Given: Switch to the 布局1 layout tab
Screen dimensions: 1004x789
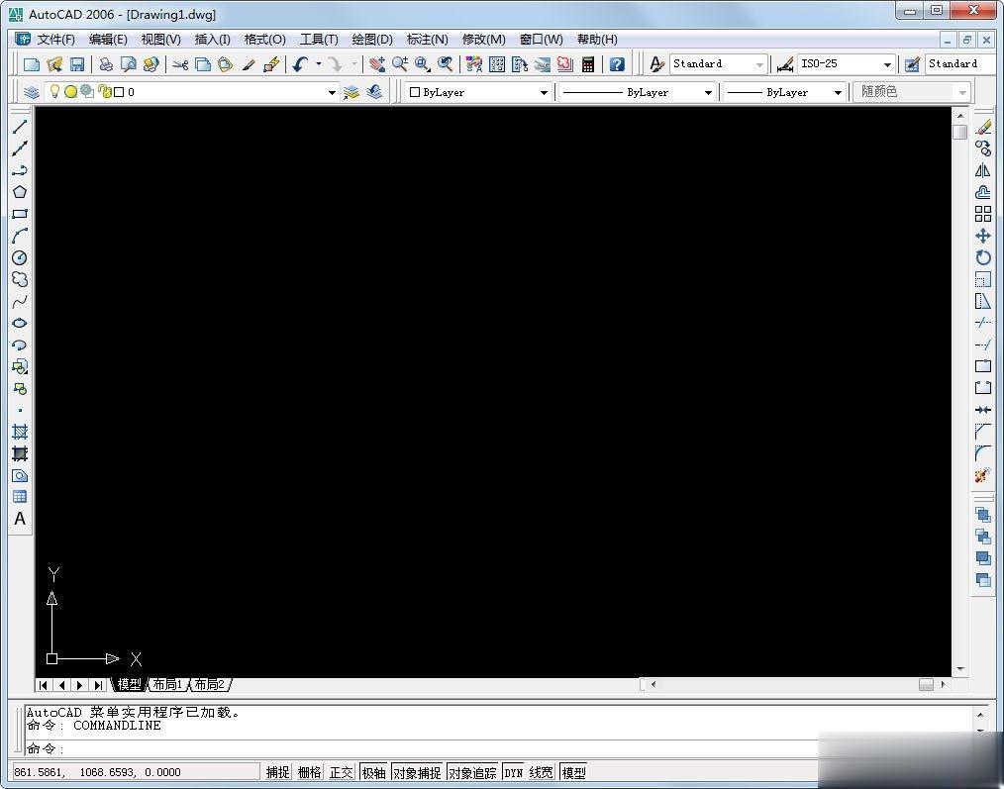Looking at the screenshot, I should point(167,685).
